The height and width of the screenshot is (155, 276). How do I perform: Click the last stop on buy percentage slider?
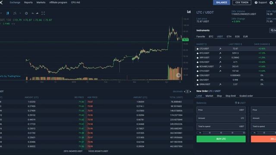(x=244, y=133)
